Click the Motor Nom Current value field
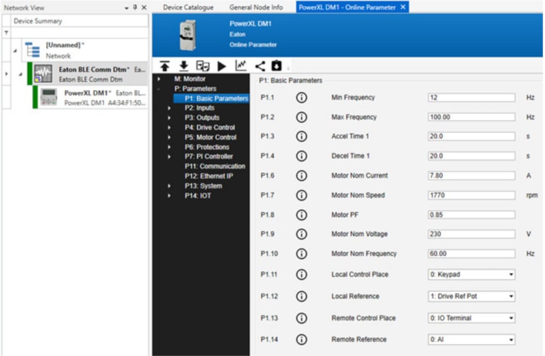Viewport: 545px width, 356px height. 471,176
